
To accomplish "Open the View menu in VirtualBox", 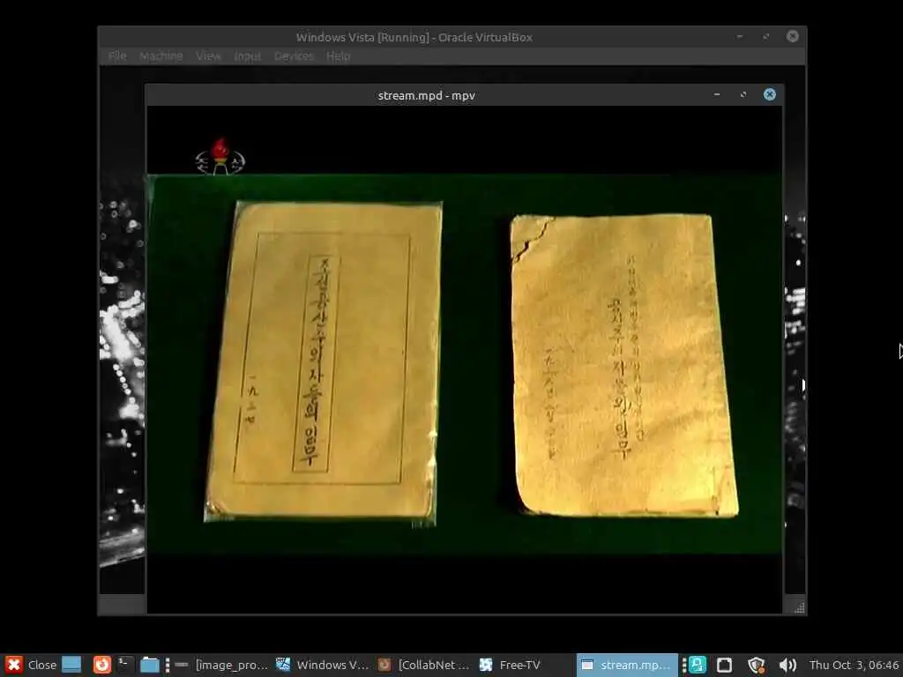I will tap(208, 56).
